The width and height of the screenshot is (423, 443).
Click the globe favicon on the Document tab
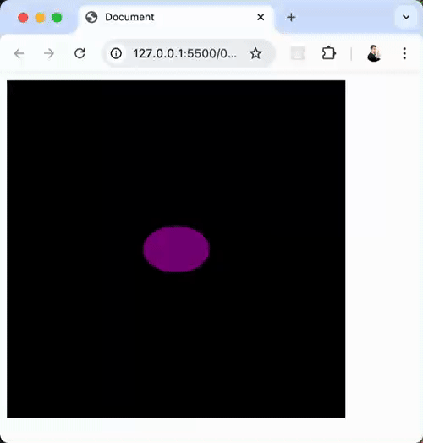coord(91,17)
